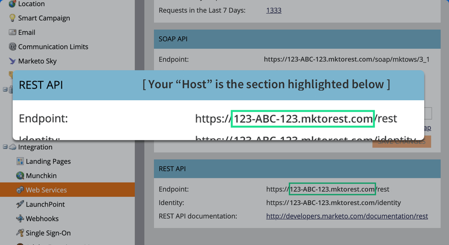Image resolution: width=449 pixels, height=245 pixels.
Task: Select the highlighted Web Services item
Action: [x=67, y=190]
